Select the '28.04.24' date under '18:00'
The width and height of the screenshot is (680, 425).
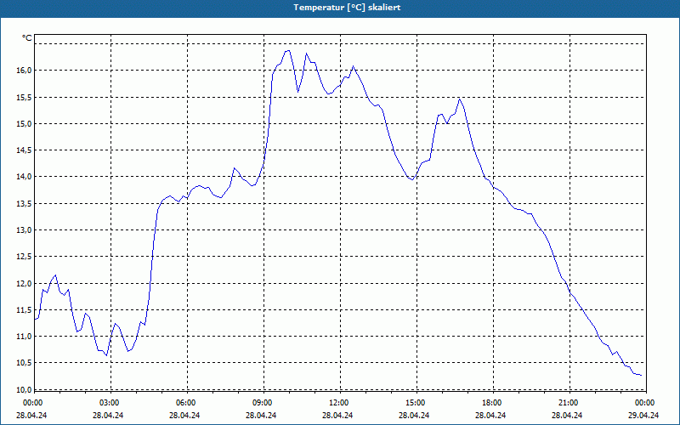pyautogui.click(x=490, y=415)
